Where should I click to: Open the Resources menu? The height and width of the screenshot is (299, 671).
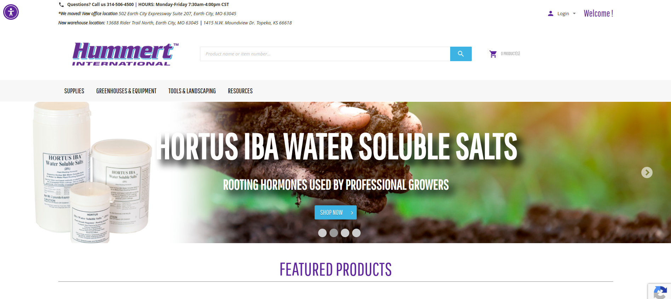[x=240, y=91]
